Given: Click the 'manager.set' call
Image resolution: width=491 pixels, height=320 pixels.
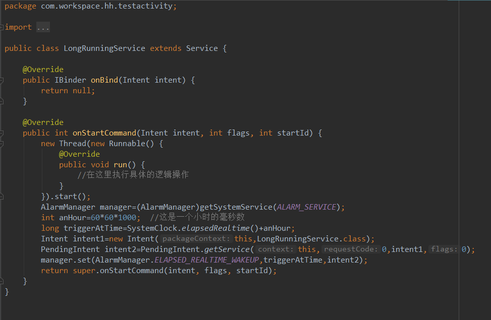Looking at the screenshot, I should pos(66,260).
